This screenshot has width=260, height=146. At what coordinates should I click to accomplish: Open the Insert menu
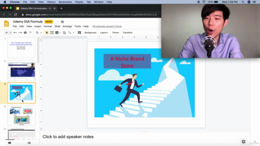point(38,26)
